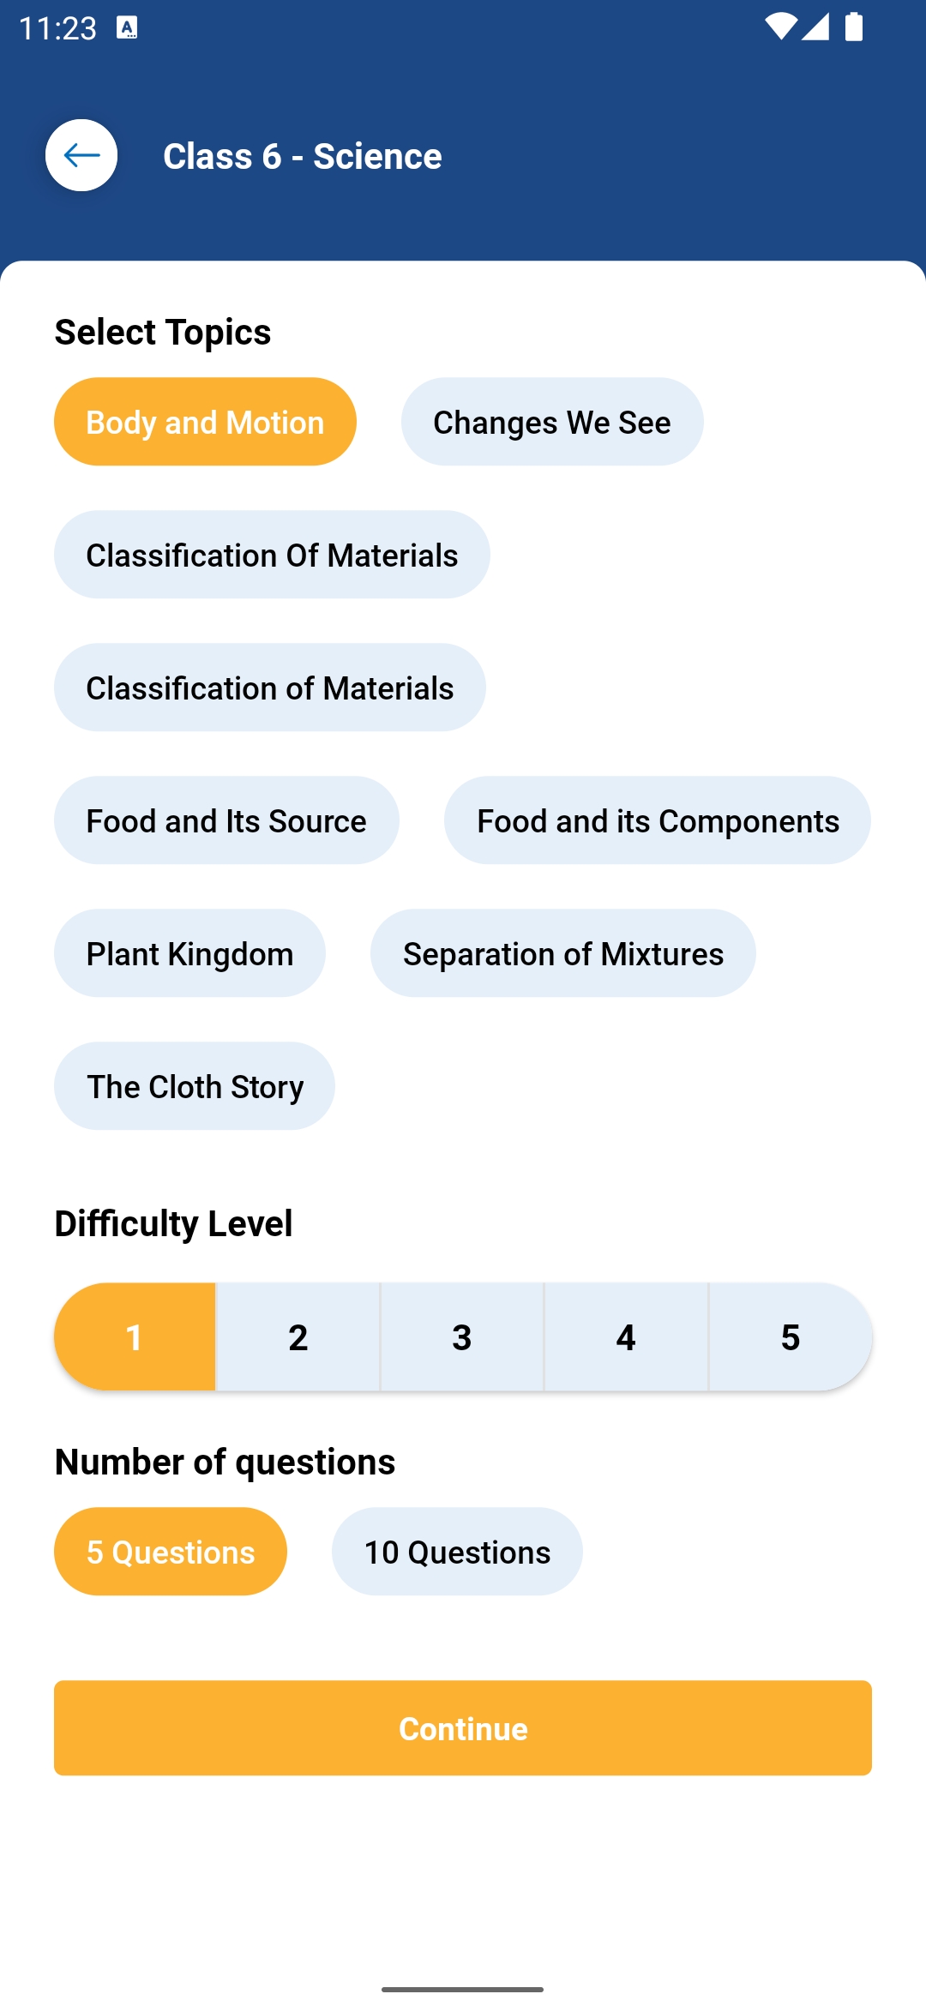Choose Classification Of Materials topic chip
Screen dimensions: 926x2006
click(x=272, y=555)
